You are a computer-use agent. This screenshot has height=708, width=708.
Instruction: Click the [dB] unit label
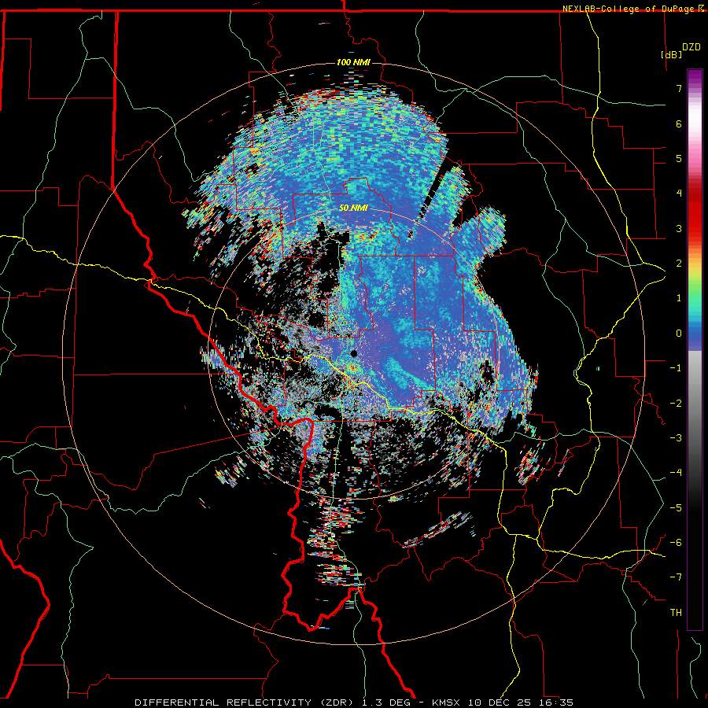tap(672, 54)
